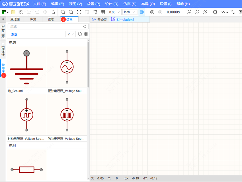Click the grid display icon in toolbar
This screenshot has width=242, height=182.
[103, 12]
